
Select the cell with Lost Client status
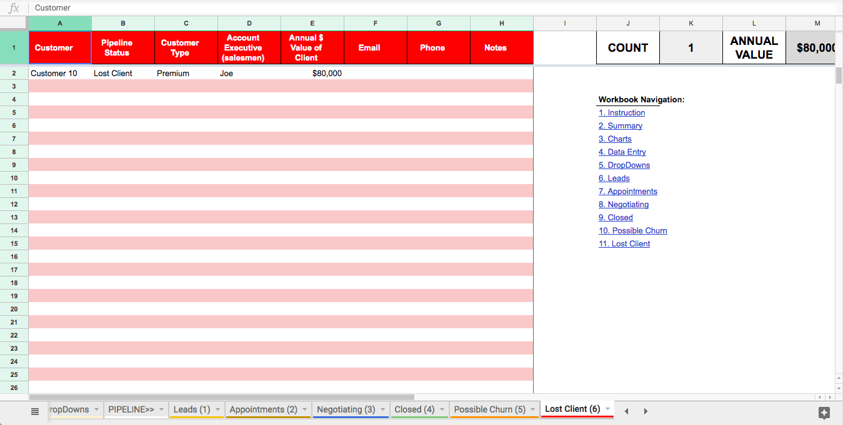pyautogui.click(x=123, y=73)
